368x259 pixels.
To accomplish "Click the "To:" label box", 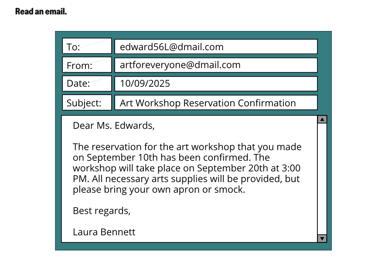I will click(87, 46).
